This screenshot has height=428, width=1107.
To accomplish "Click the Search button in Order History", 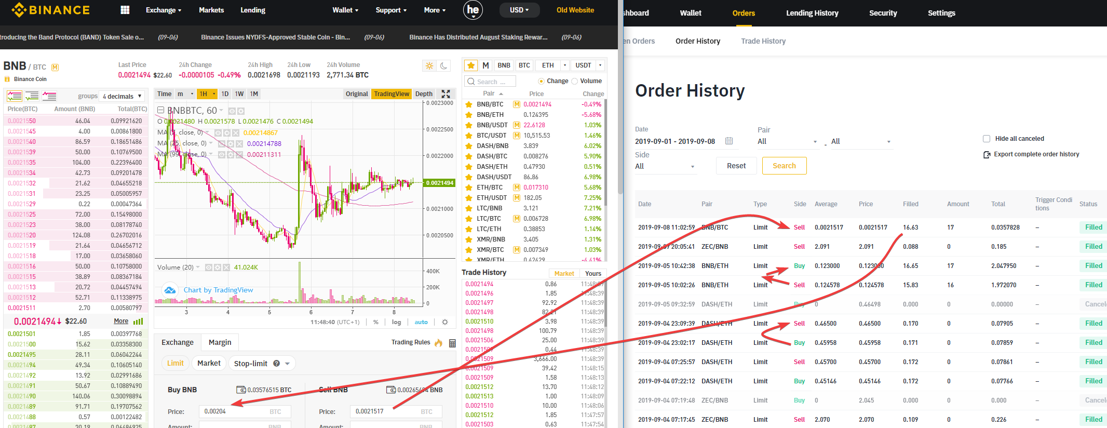I will click(x=784, y=166).
